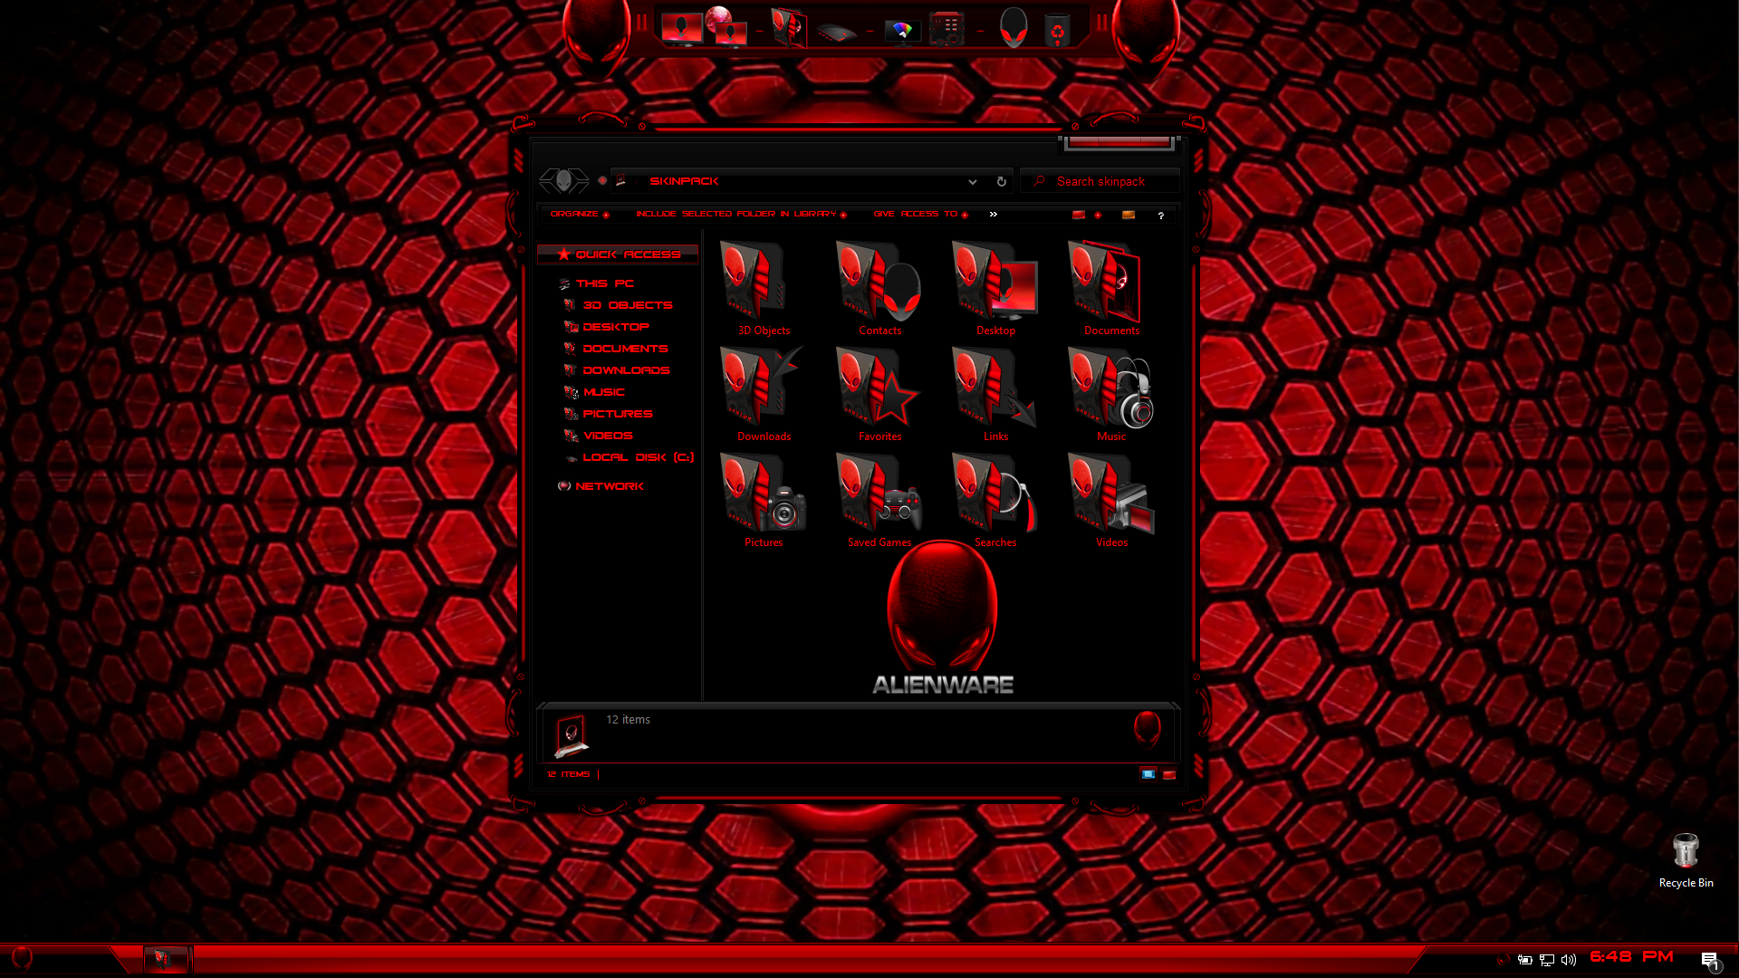Switch to large icons view toggle
This screenshot has width=1739, height=978.
(x=1168, y=774)
